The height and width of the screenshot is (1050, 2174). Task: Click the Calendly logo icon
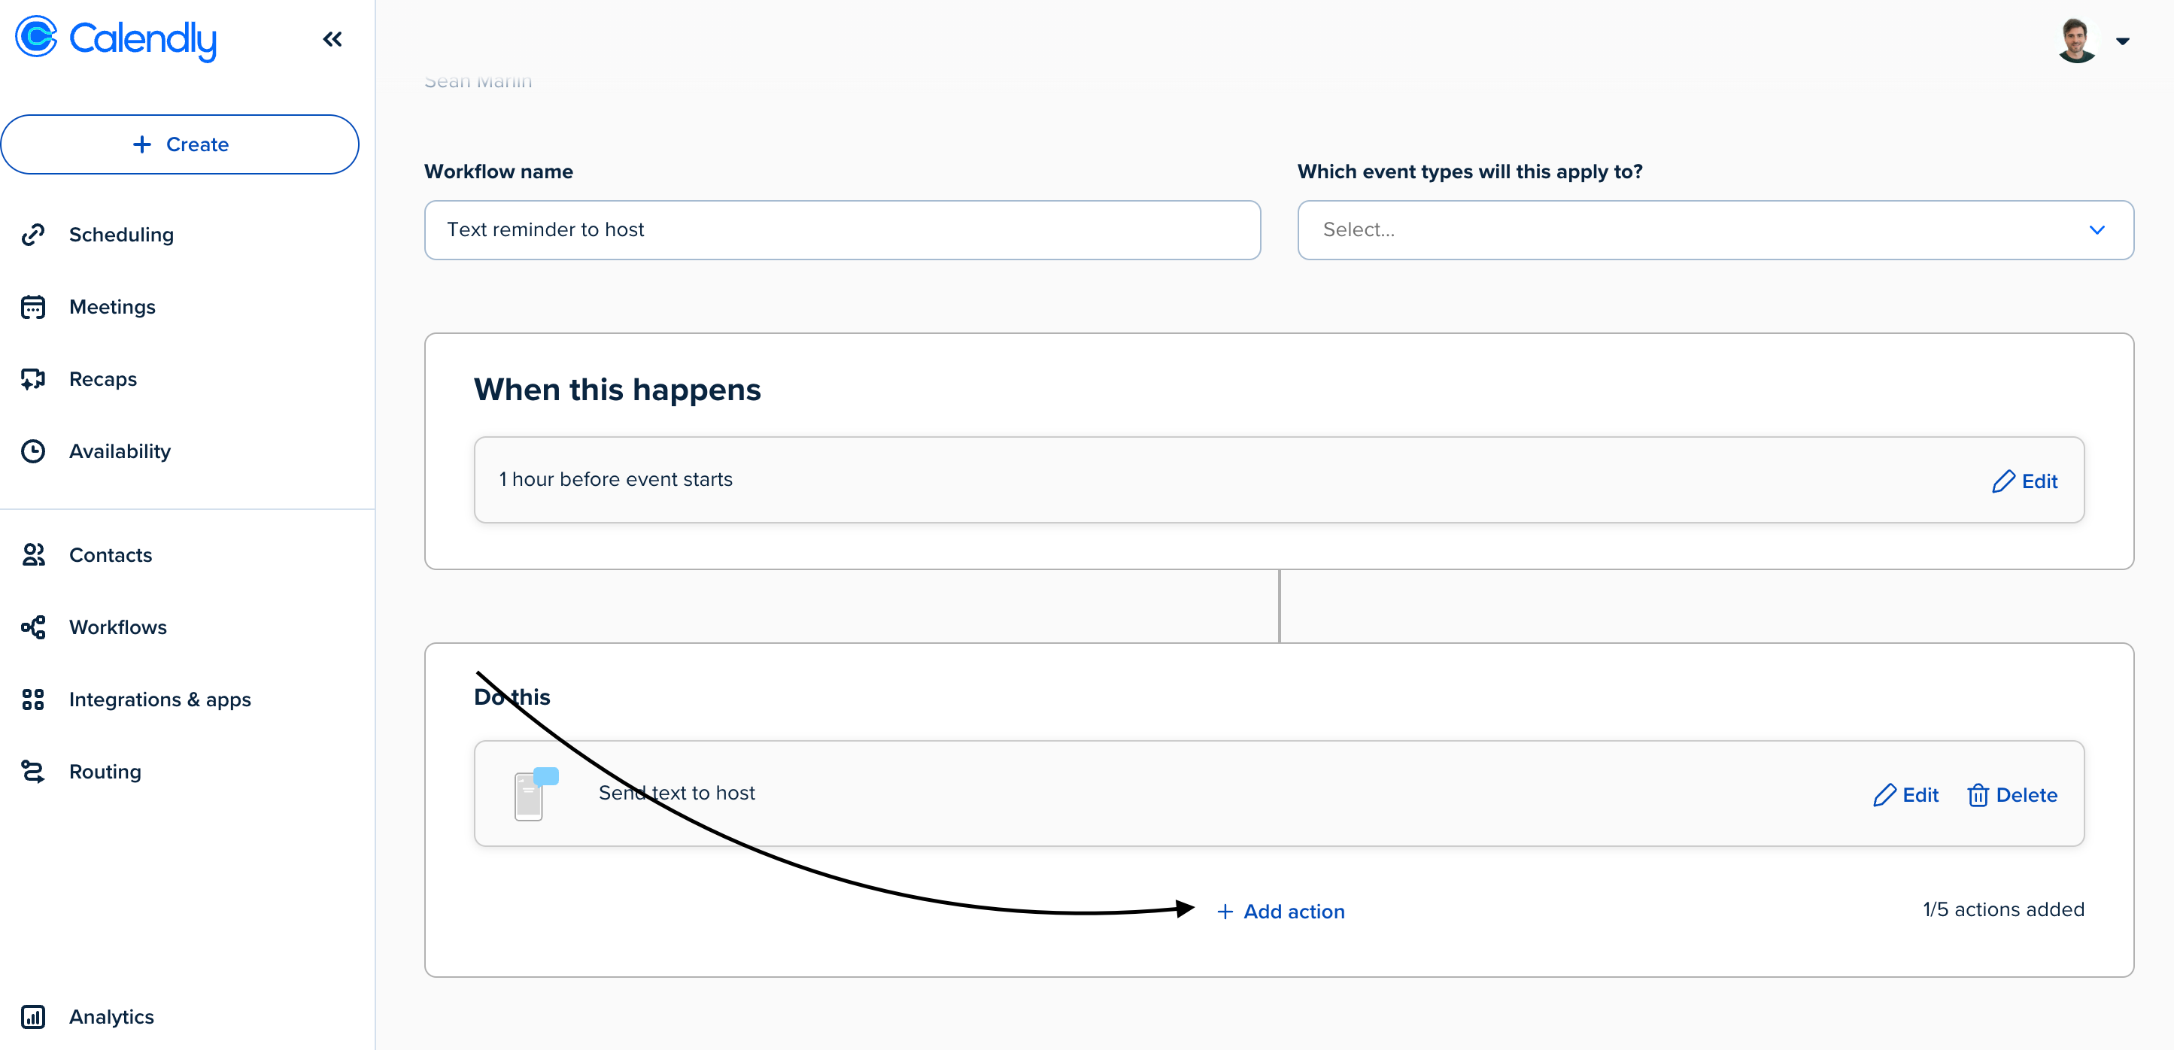click(x=36, y=37)
